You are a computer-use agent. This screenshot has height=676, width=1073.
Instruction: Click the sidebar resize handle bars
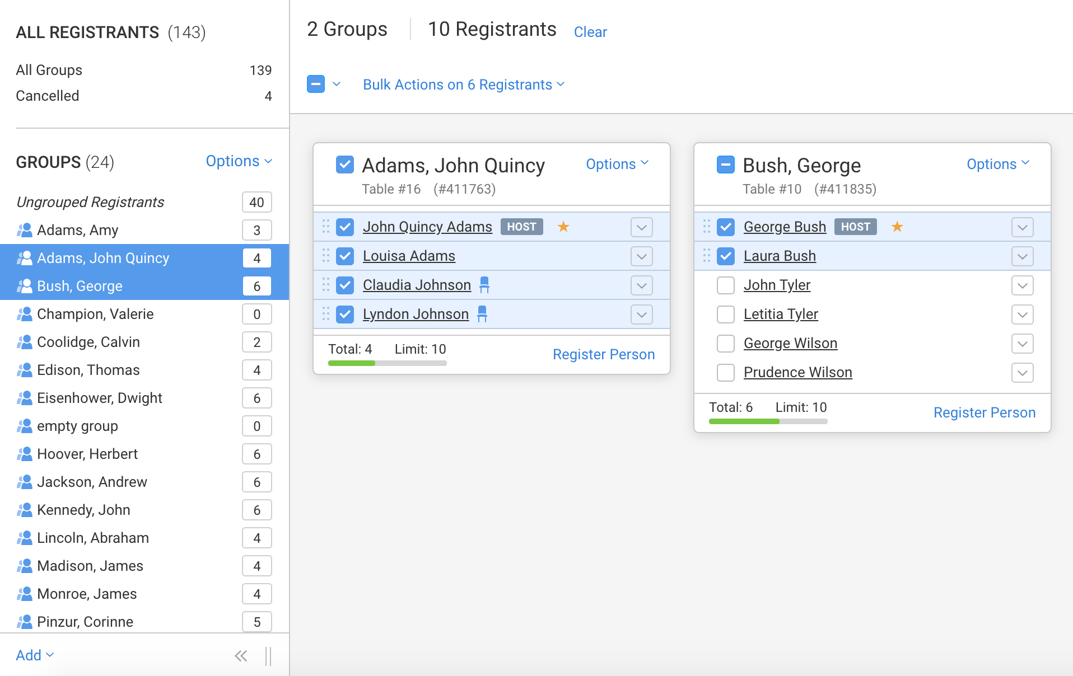coord(268,656)
